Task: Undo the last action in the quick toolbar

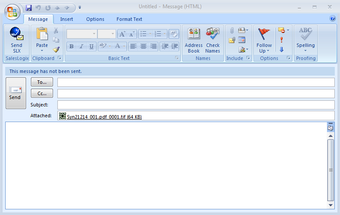Action: [38, 8]
